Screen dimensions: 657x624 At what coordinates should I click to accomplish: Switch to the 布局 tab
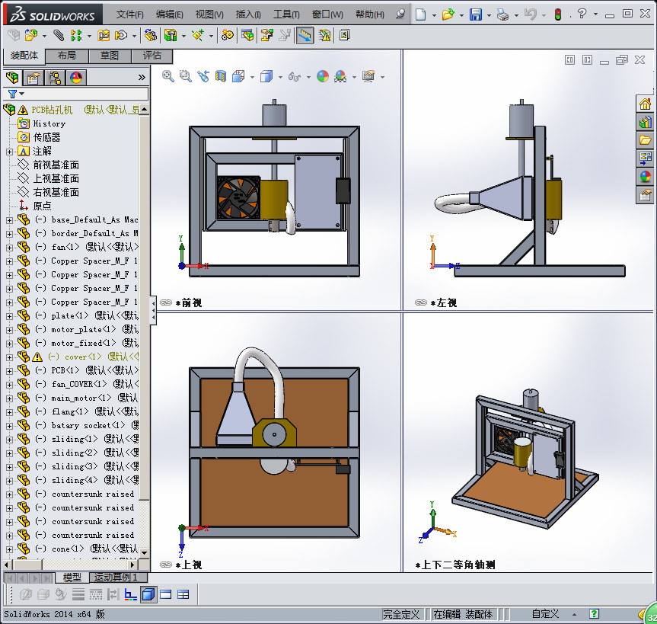pos(67,56)
